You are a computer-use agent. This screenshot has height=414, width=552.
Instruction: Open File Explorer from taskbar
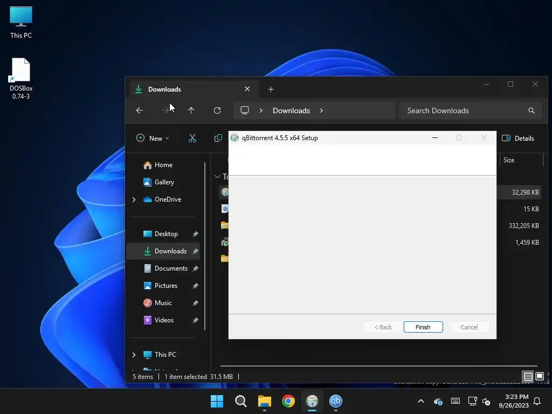pyautogui.click(x=264, y=401)
